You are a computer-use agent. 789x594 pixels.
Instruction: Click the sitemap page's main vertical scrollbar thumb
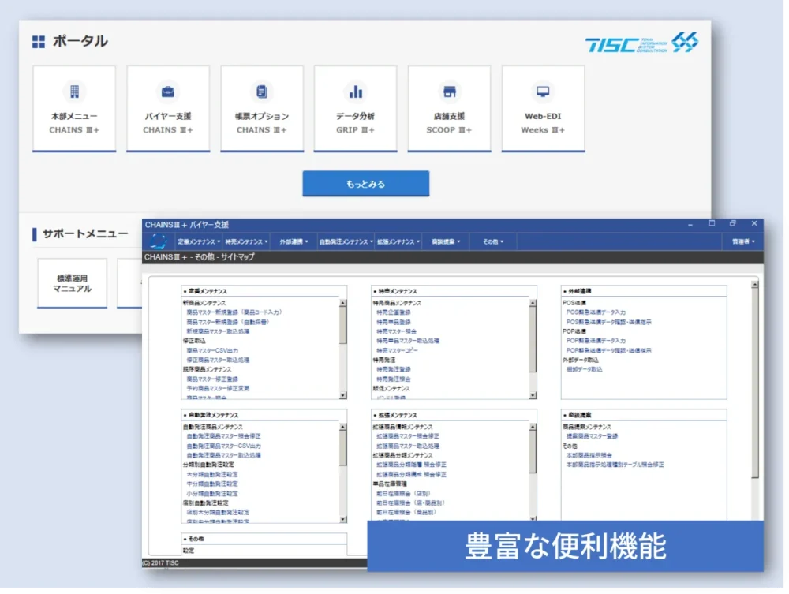[755, 383]
